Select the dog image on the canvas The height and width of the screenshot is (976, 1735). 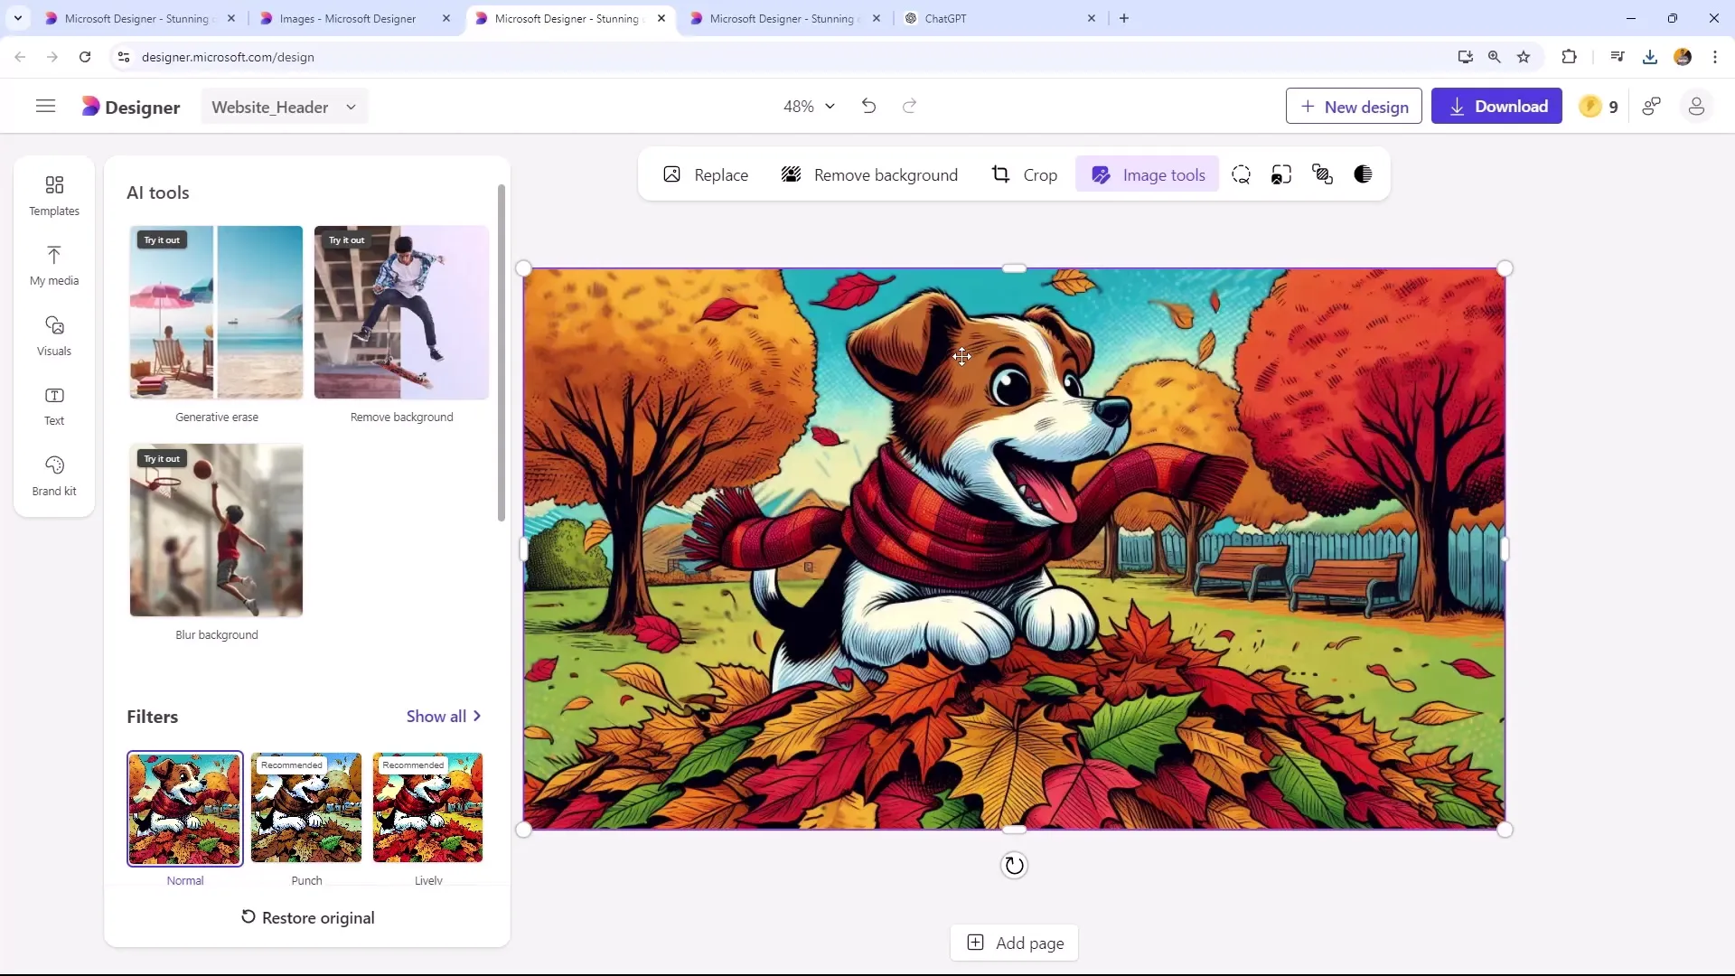coord(1014,549)
